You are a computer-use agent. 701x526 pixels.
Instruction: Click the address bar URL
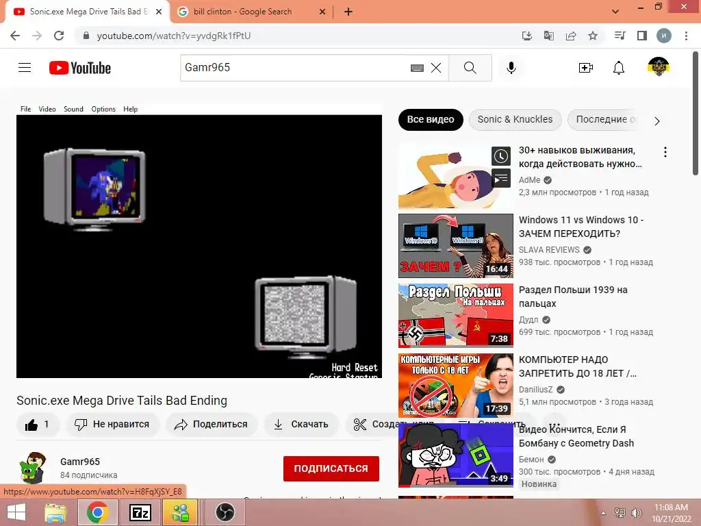(173, 36)
